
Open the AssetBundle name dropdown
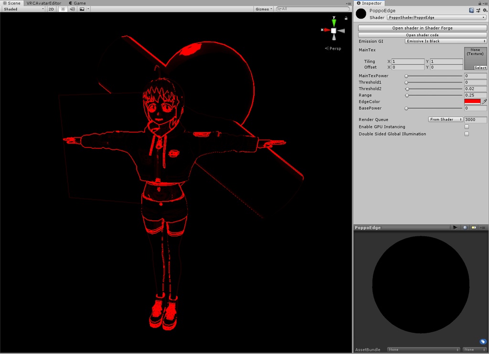coord(424,350)
